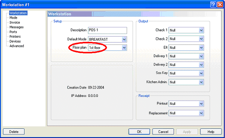Viewport: 225px width, 138px height.
Task: Close the Workstation #1 dialog
Action: coord(220,5)
